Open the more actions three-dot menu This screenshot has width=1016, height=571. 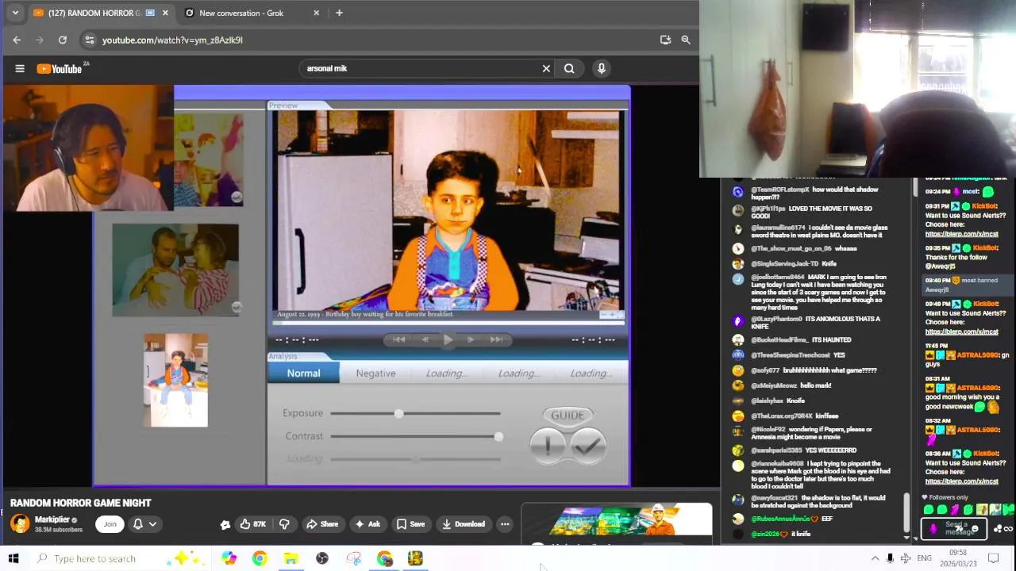[x=505, y=523]
